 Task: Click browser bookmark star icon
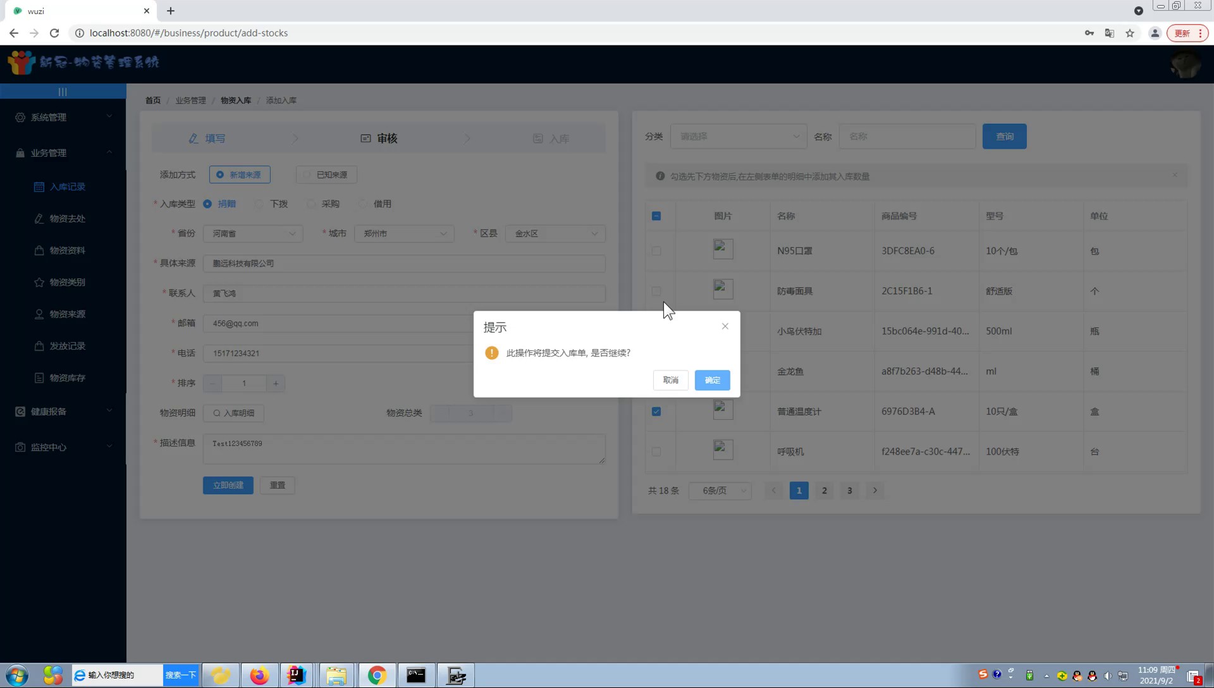[1130, 33]
